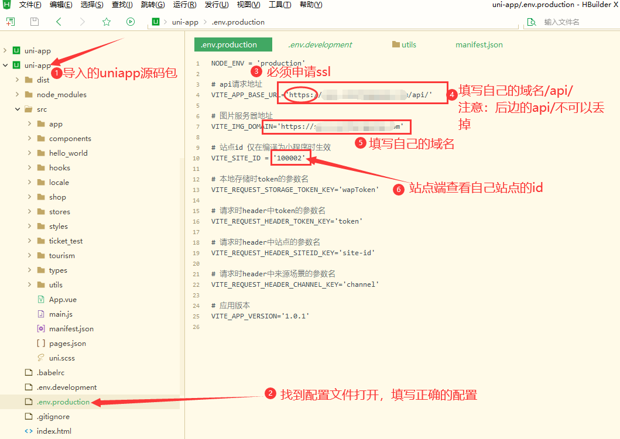Viewport: 620px width, 439px height.
Task: Click the forward navigation arrow icon
Action: coord(83,22)
